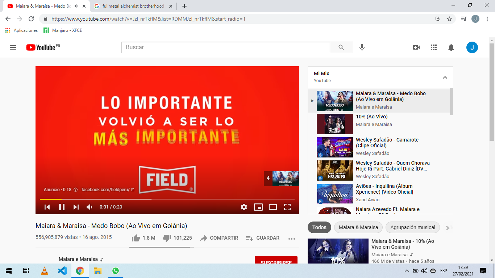Open WhatsApp from the taskbar

tap(116, 271)
